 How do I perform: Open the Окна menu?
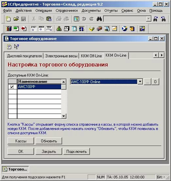(x=141, y=10)
